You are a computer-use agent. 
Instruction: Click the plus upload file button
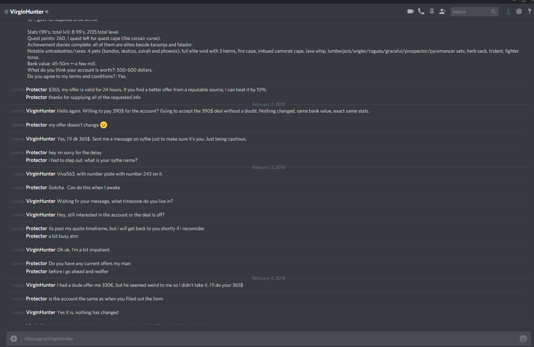14,339
